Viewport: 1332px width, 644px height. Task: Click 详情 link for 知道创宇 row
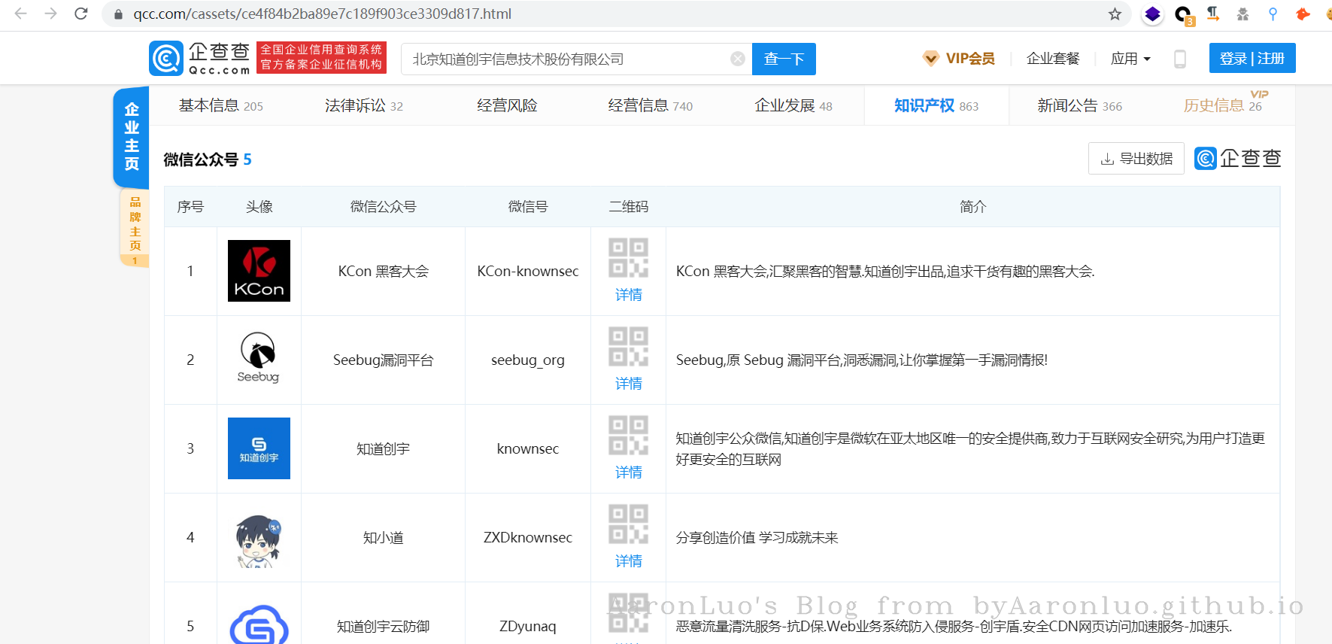coord(628,472)
